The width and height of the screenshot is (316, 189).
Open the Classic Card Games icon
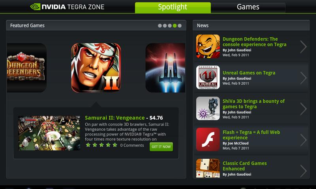coord(208,168)
